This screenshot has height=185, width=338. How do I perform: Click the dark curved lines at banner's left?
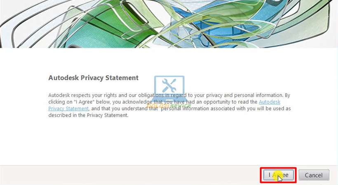(16, 25)
